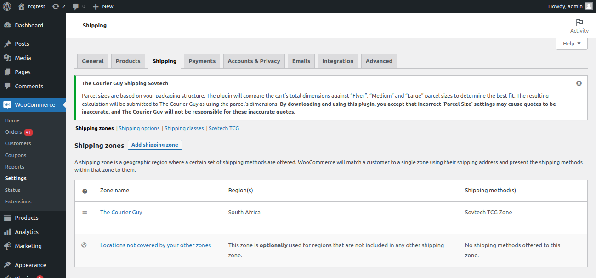Open the Shipping options link
This screenshot has height=278, width=596.
point(139,128)
